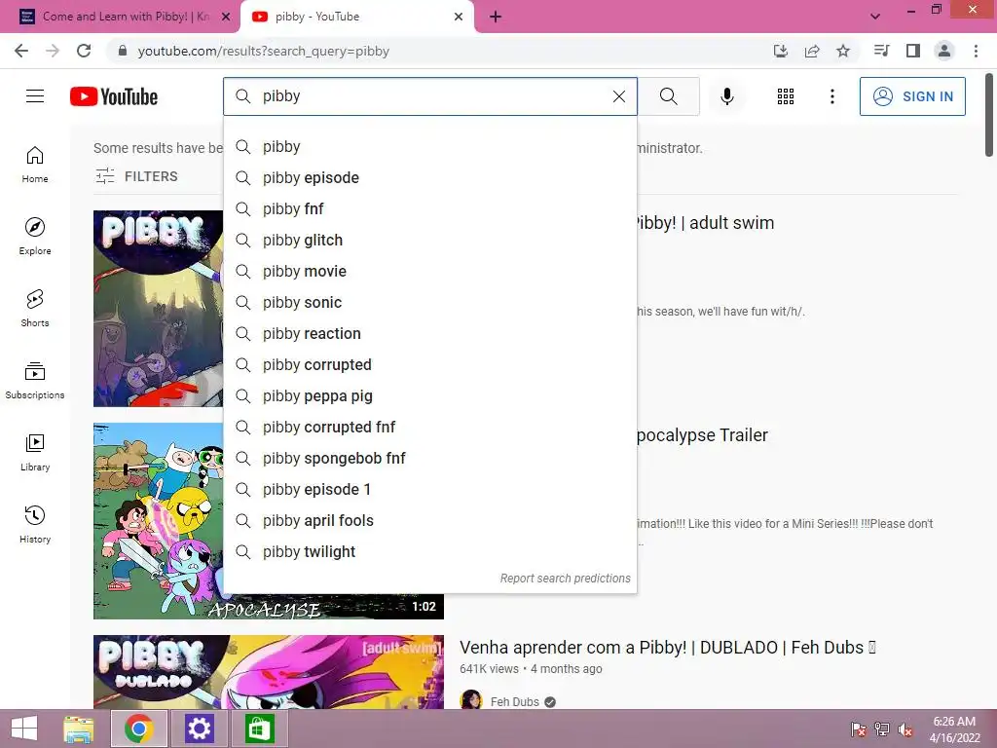Choose "pibby corrupted" from suggestions
The width and height of the screenshot is (997, 748).
click(429, 365)
